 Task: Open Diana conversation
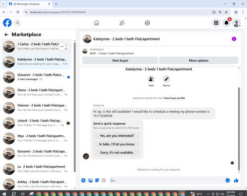[37, 92]
